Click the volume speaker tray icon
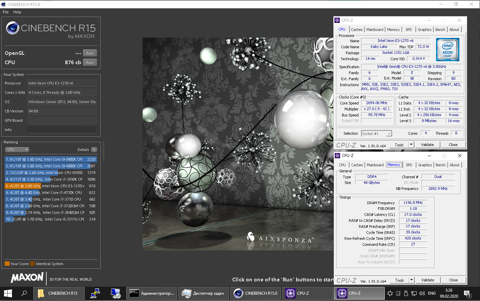 422,293
